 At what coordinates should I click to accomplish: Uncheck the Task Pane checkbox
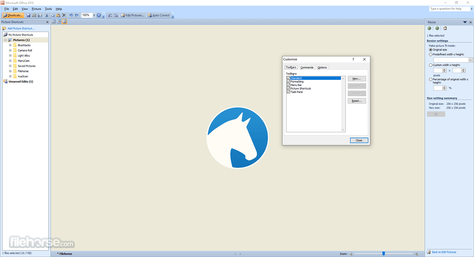(x=288, y=92)
